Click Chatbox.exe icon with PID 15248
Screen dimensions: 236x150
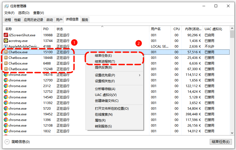coord(6,69)
